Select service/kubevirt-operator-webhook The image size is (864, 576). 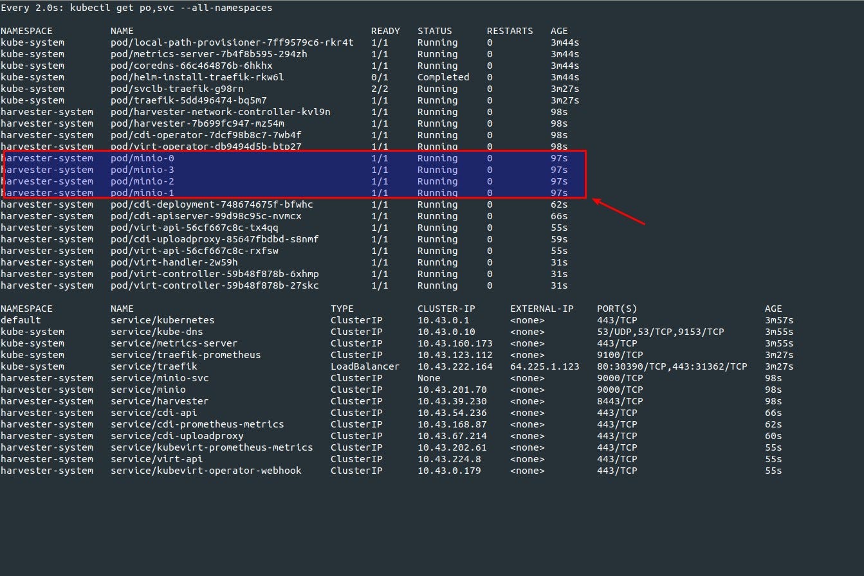[x=206, y=471]
